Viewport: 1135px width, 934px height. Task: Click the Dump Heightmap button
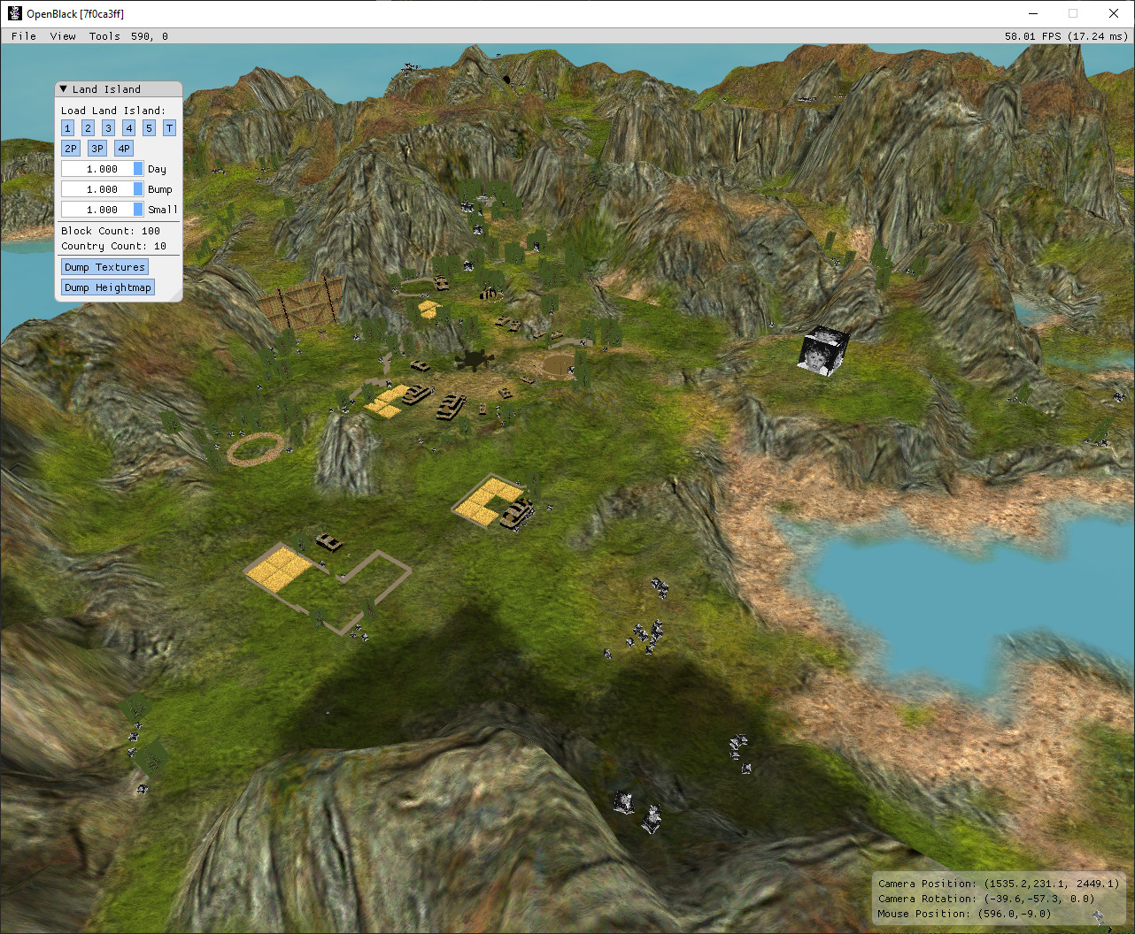coord(108,287)
